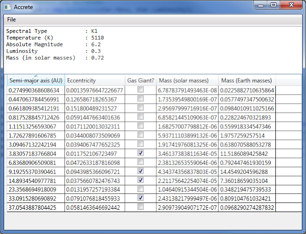The width and height of the screenshot is (306, 234).
Task: Select semi-major axis cell 9.19255370390461
Action: tap(36, 172)
